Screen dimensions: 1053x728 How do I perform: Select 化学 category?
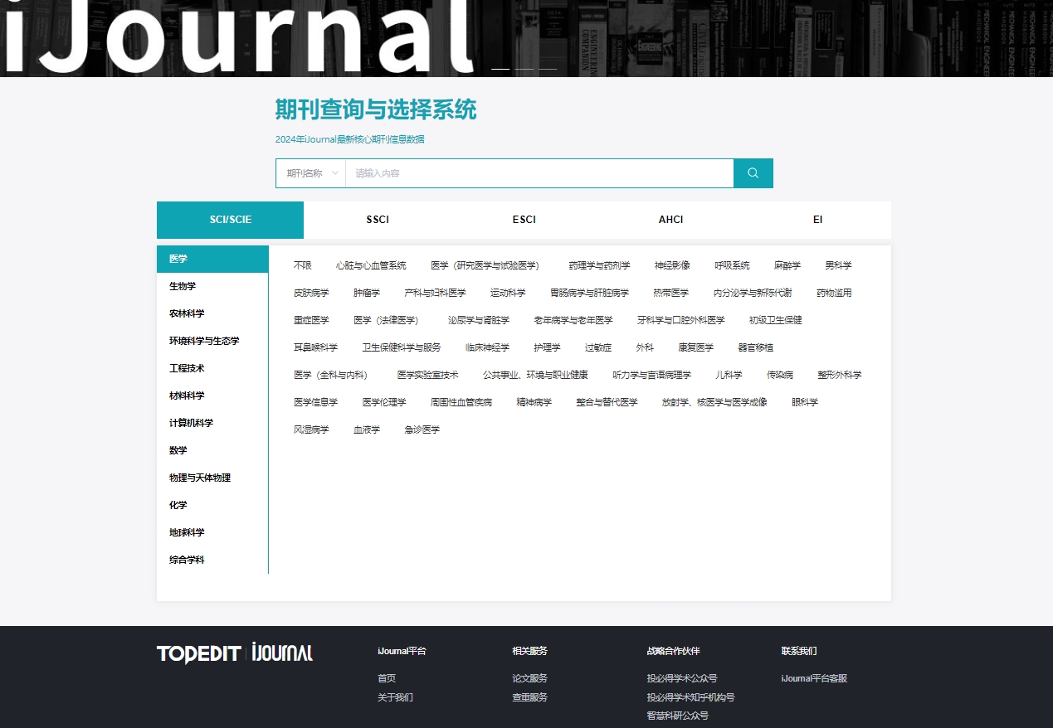tap(212, 505)
